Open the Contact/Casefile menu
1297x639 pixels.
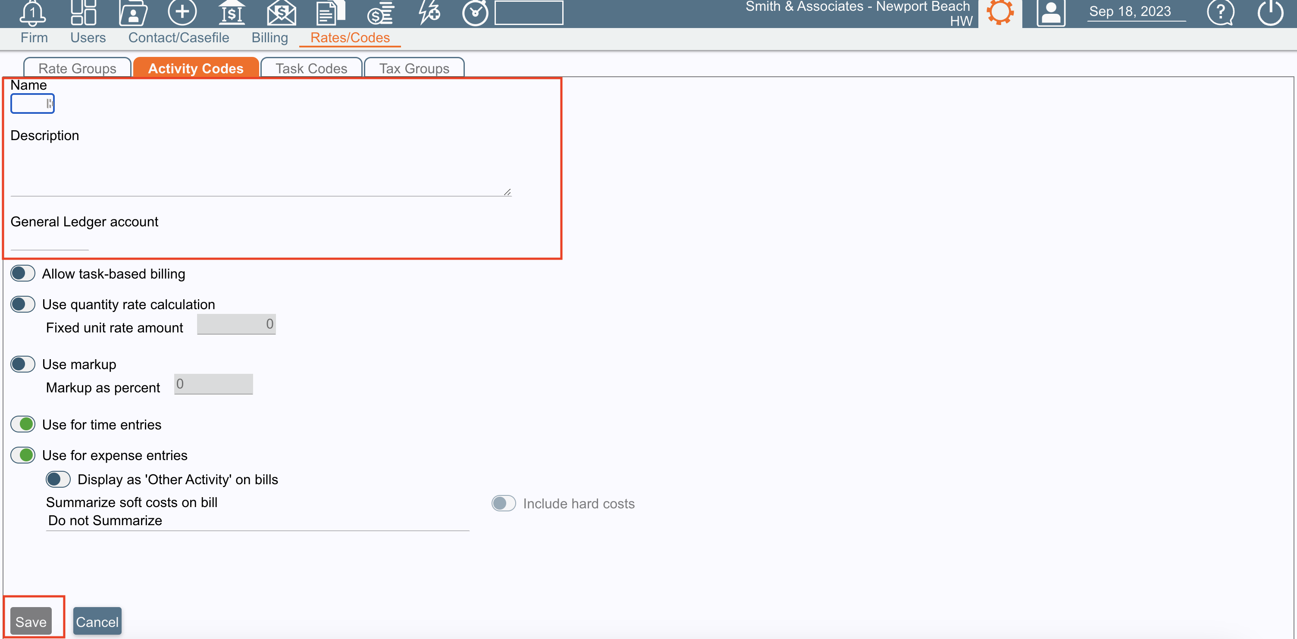click(x=179, y=38)
